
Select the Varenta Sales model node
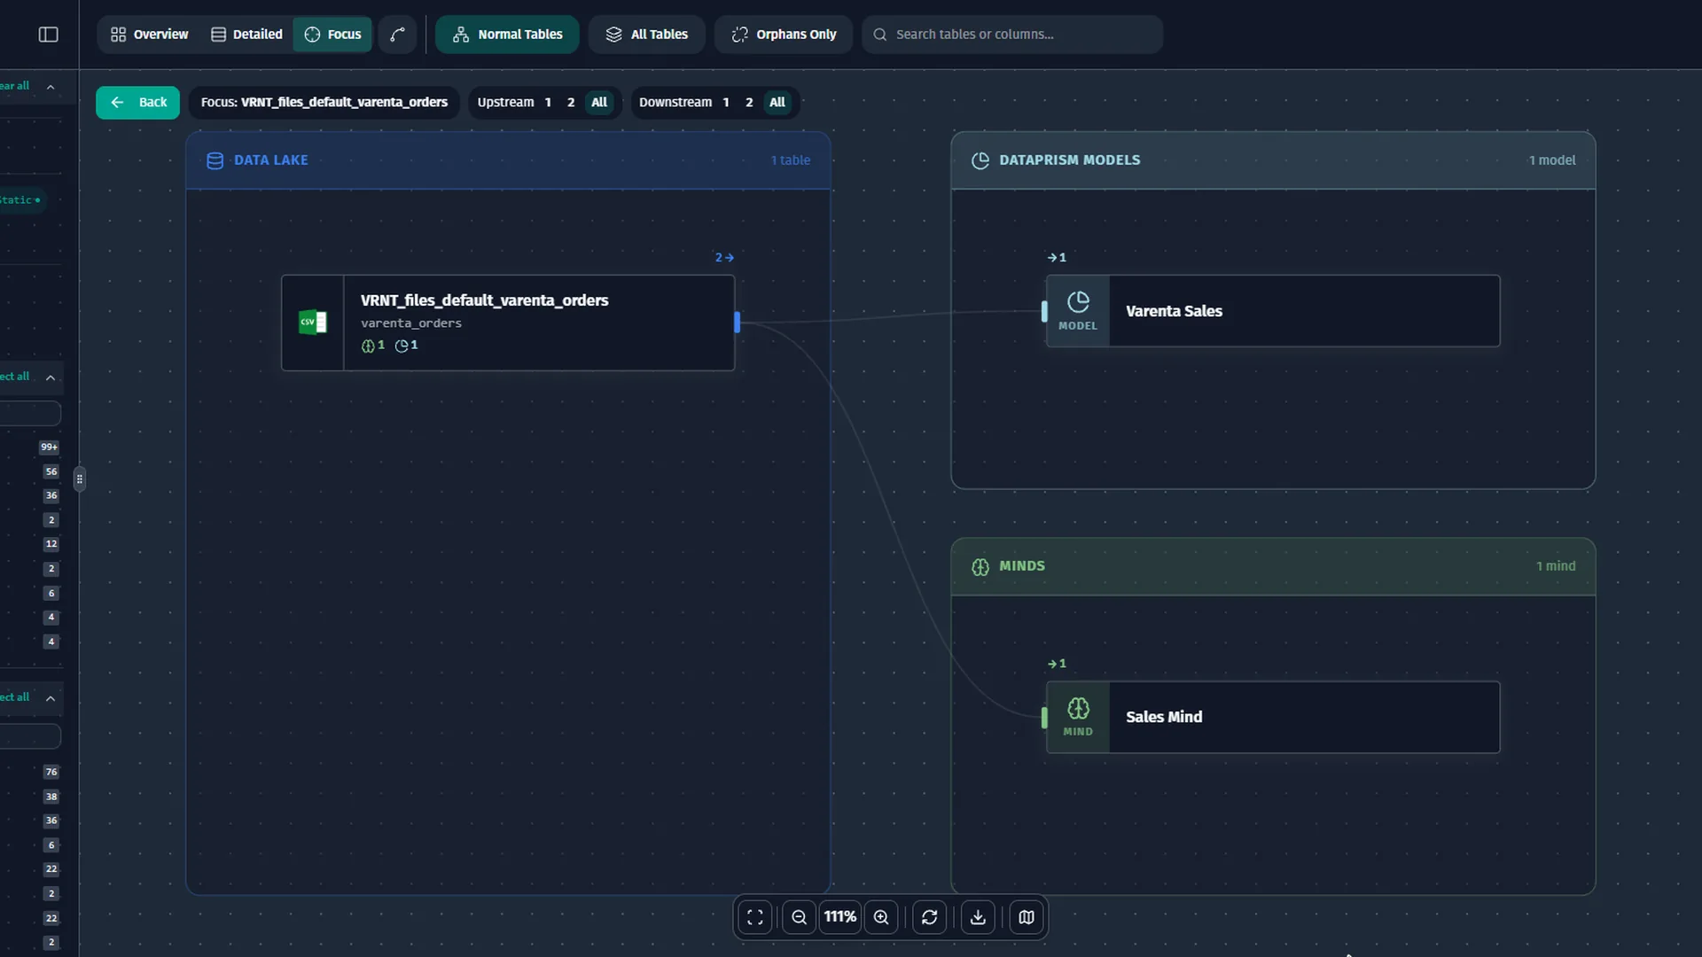(1273, 311)
